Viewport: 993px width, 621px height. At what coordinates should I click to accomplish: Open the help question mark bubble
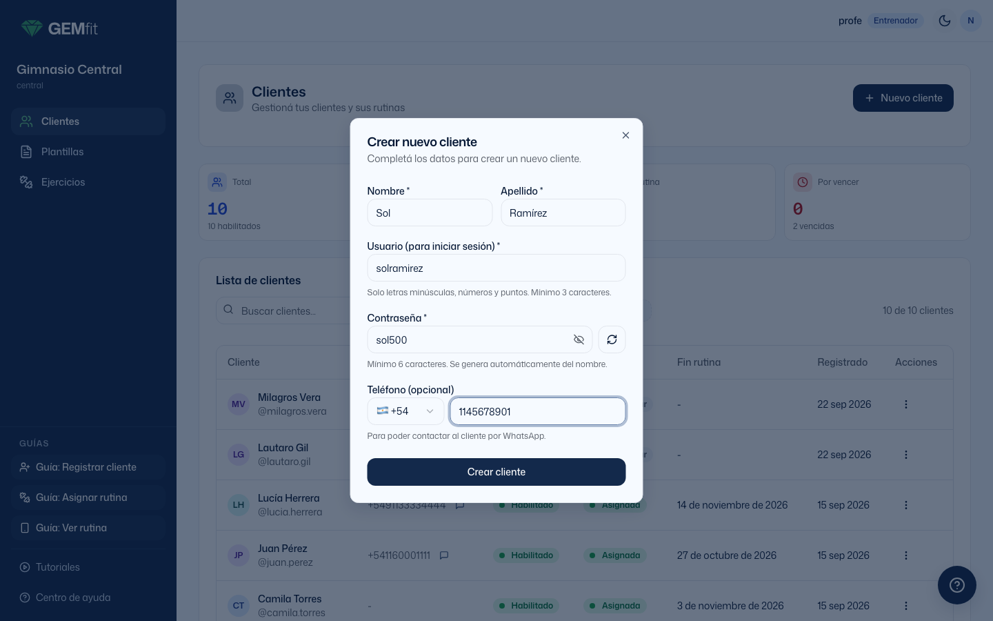957,585
